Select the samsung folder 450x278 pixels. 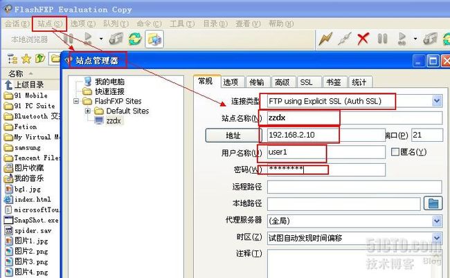click(x=27, y=147)
